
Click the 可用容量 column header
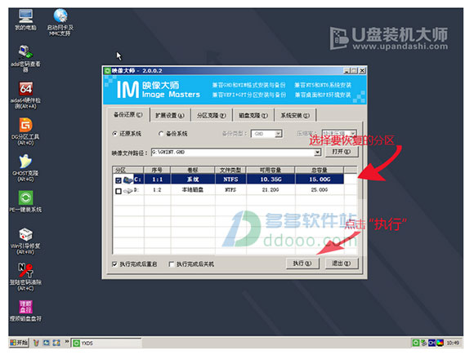click(x=271, y=170)
